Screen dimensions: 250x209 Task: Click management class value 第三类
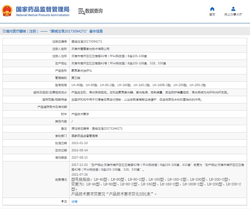(x=76, y=78)
